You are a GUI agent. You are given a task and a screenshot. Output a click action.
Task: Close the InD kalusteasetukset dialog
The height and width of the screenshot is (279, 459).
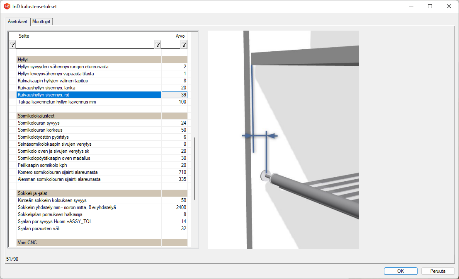pos(449,7)
